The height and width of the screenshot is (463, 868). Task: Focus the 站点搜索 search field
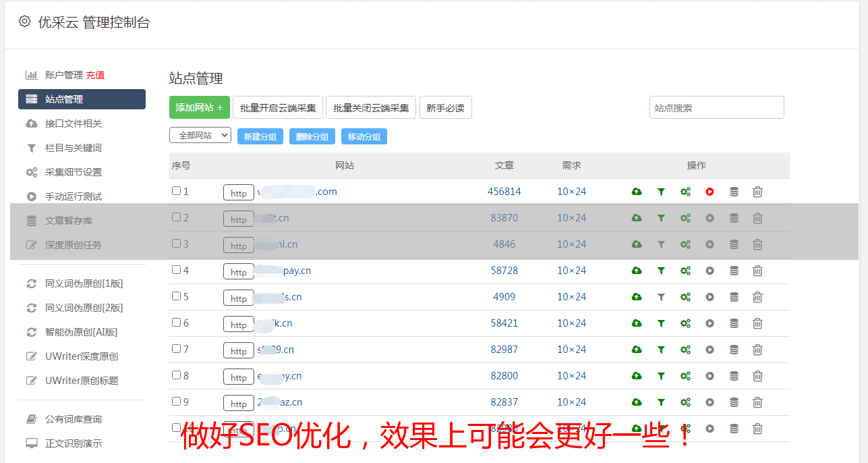[717, 107]
